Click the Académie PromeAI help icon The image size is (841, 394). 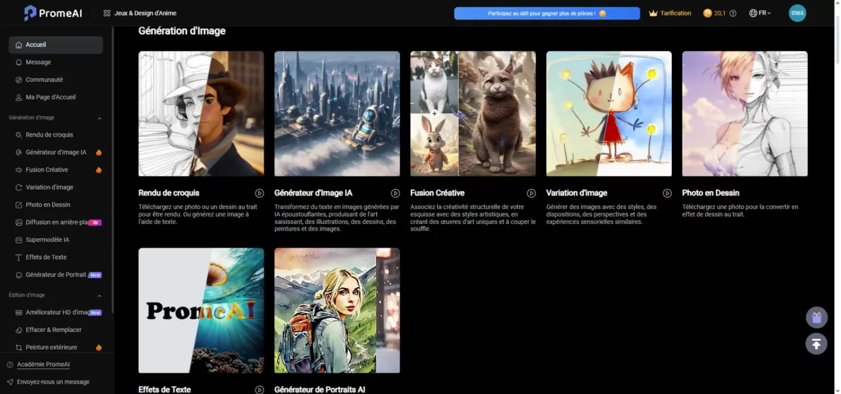pyautogui.click(x=10, y=364)
